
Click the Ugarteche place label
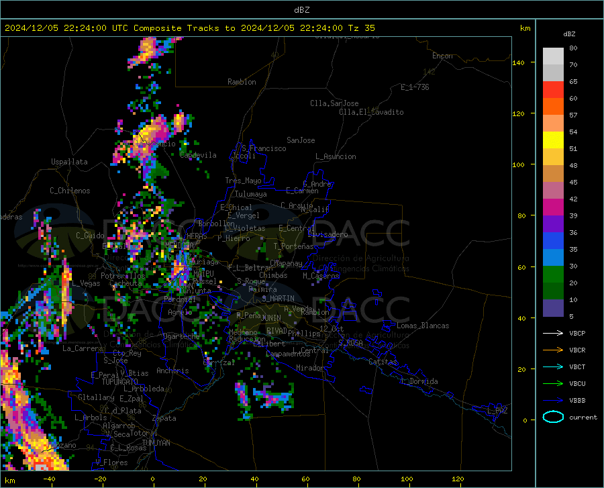[x=181, y=336]
